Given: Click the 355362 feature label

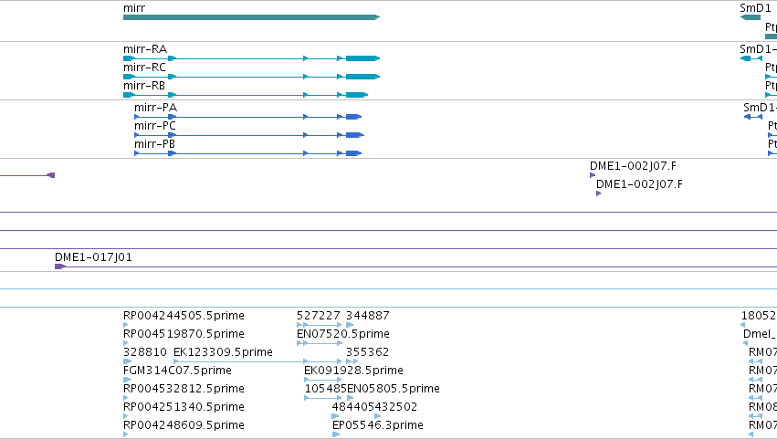Looking at the screenshot, I should [x=368, y=352].
